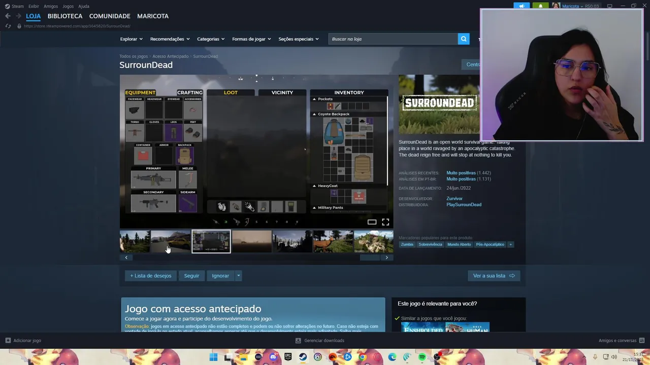
Task: Expand the Recomendações dropdown menu
Action: (x=170, y=39)
